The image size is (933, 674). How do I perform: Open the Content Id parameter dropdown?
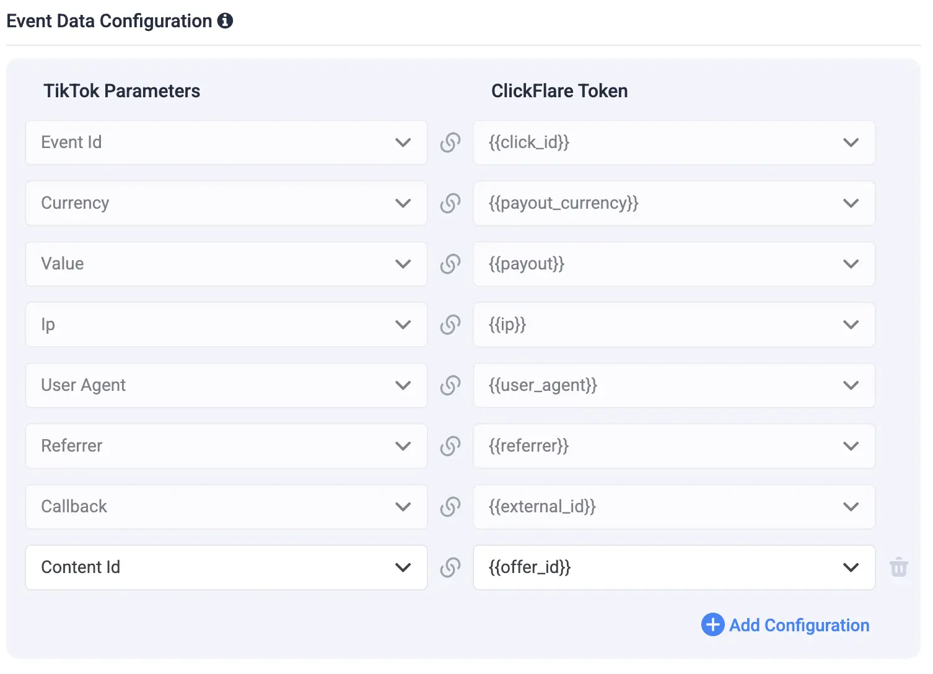pyautogui.click(x=226, y=567)
